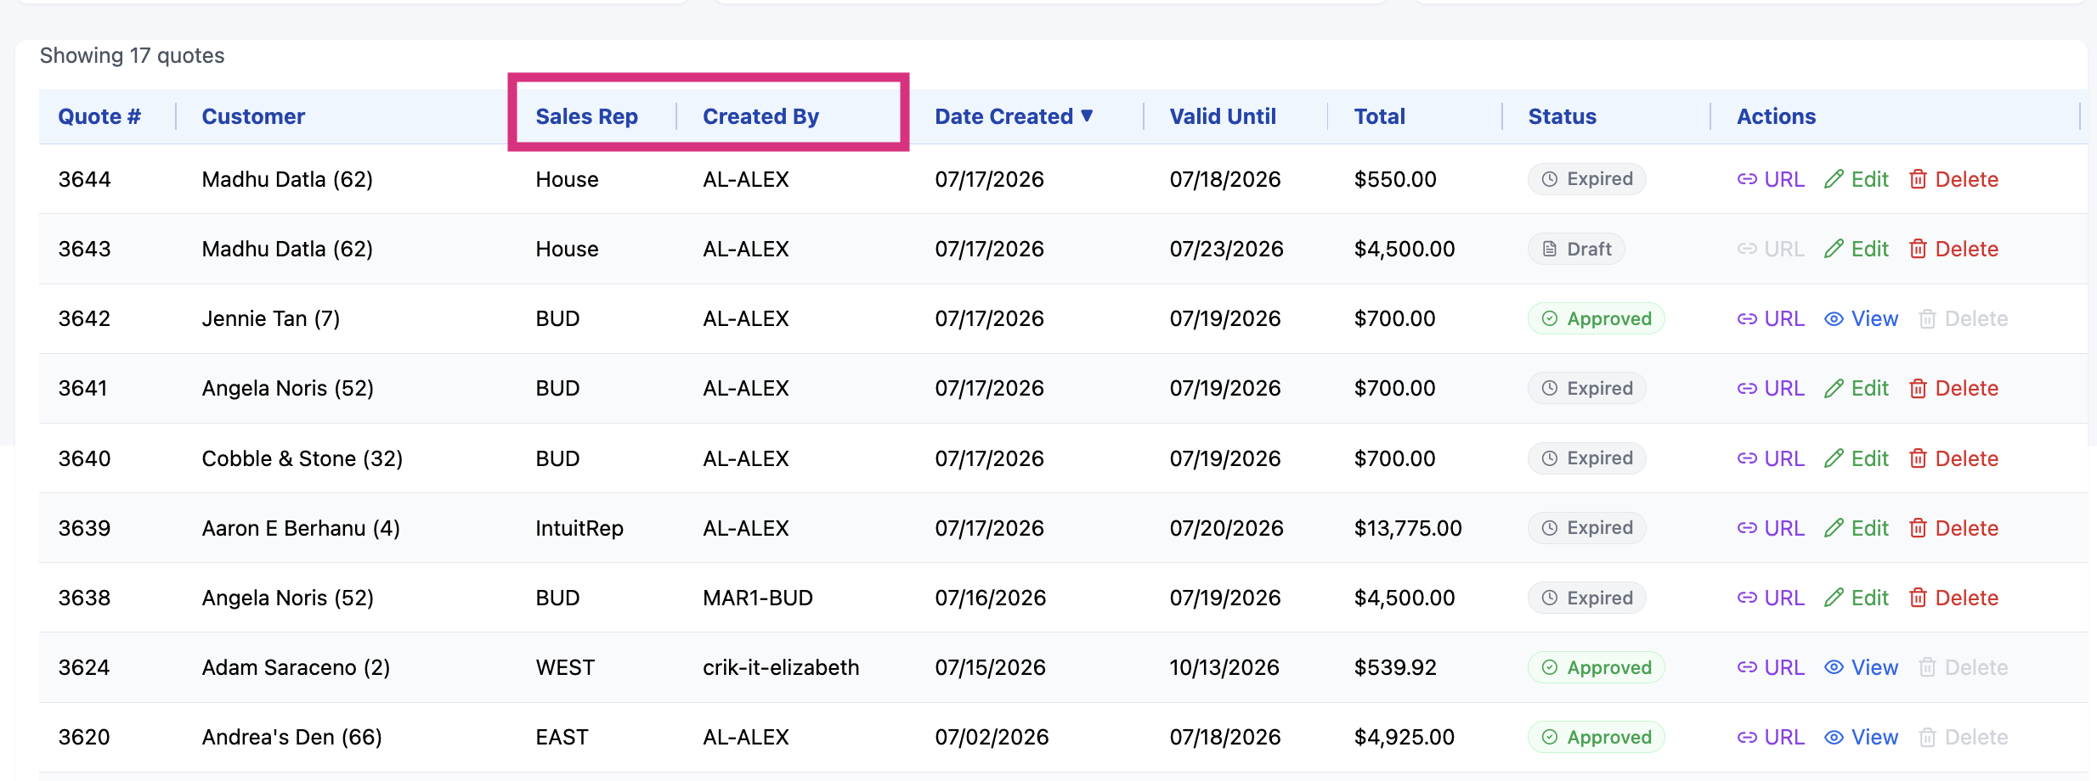Click URL link icon for quote 3644
The height and width of the screenshot is (781, 2097).
[x=1747, y=179]
